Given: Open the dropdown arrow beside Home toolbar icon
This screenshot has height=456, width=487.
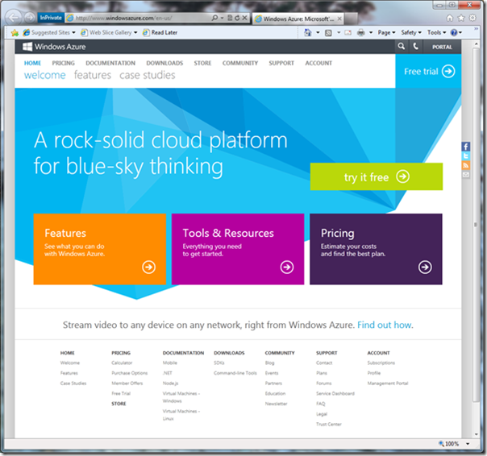Looking at the screenshot, I should [x=318, y=32].
